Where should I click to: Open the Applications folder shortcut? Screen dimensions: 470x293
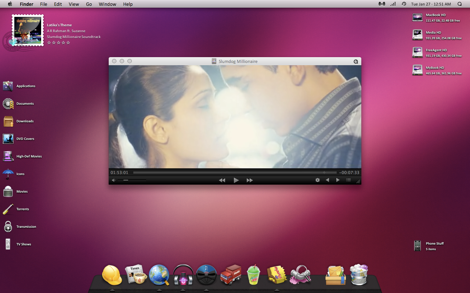(x=8, y=86)
